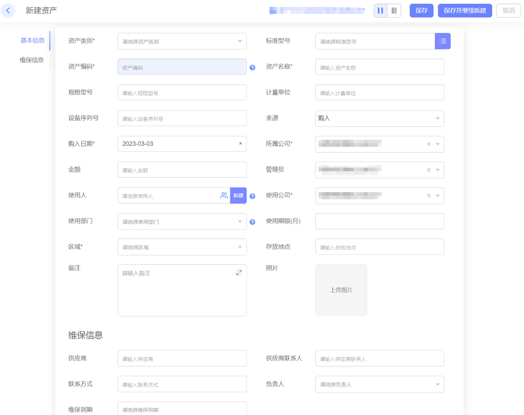The height and width of the screenshot is (415, 524).
Task: Focus the 供应商 input field
Action: coord(182,358)
